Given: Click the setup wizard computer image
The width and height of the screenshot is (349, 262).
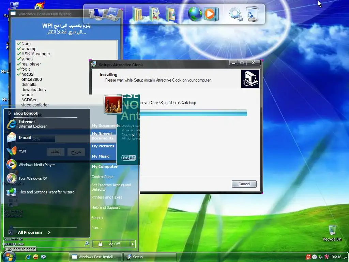Looking at the screenshot, I should 251,79.
